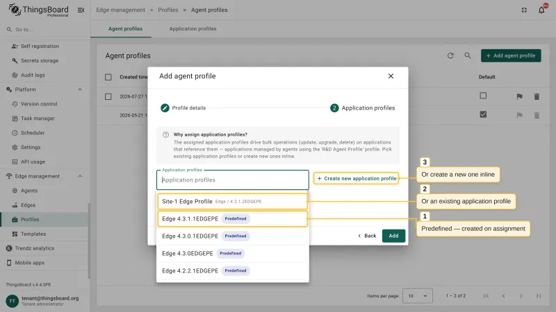Click Profiles in the breadcrumb

(x=168, y=10)
